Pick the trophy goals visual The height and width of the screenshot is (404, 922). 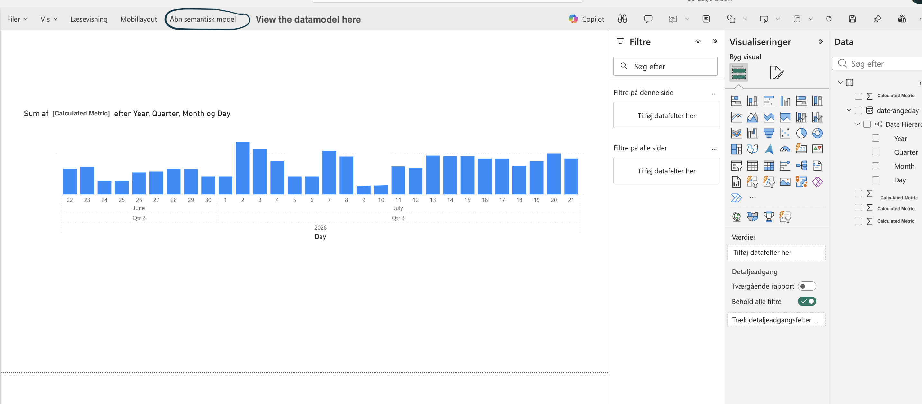[x=768, y=216]
